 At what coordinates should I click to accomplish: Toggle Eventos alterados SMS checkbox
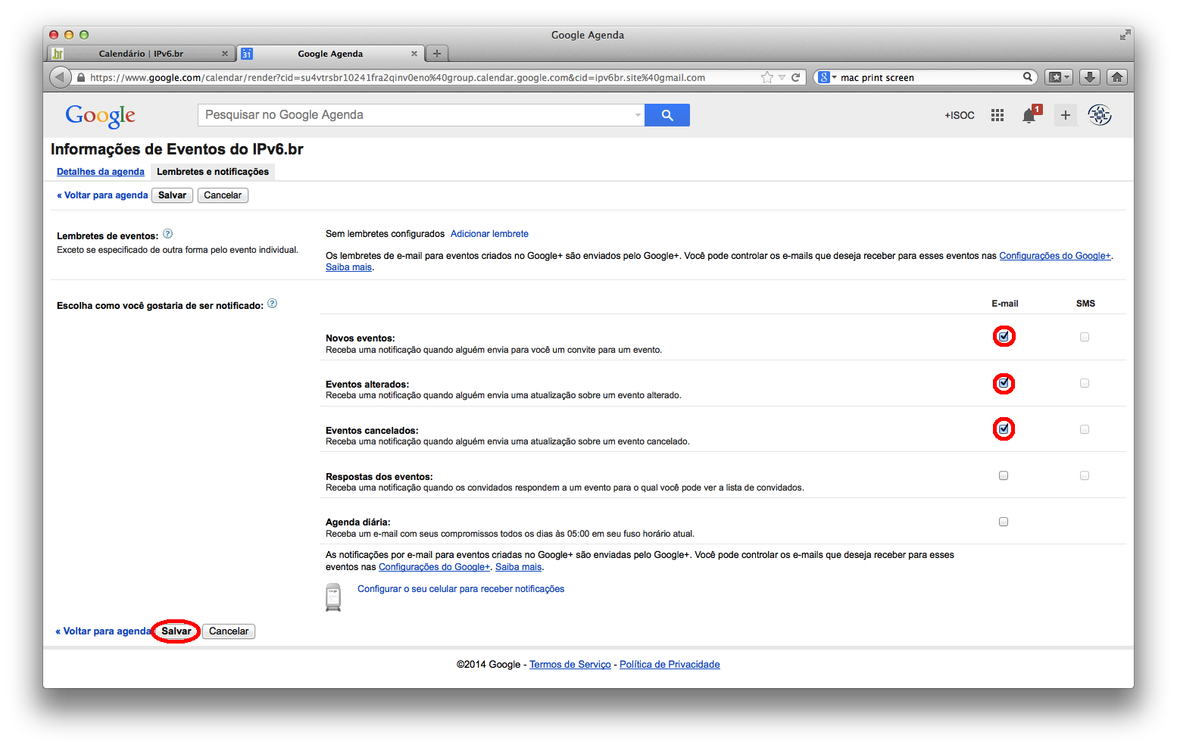point(1085,383)
